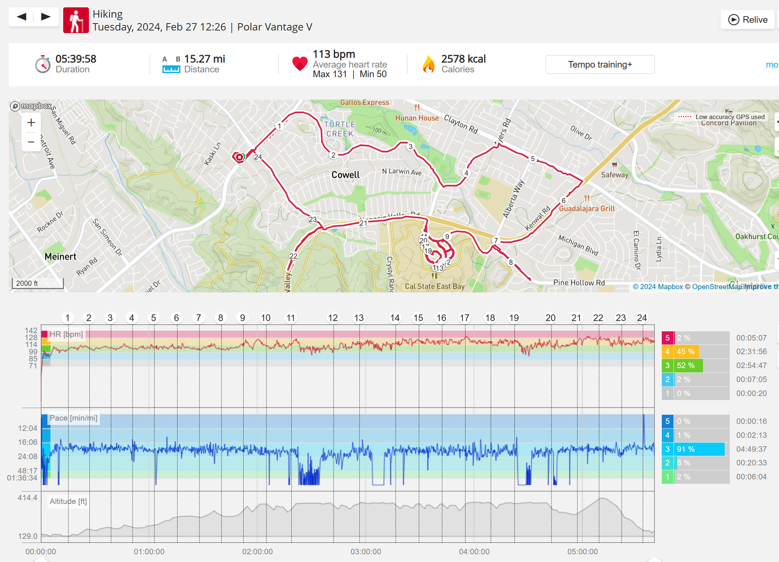Screen dimensions: 779x562
Task: Go to next training session arrow
Action: click(x=46, y=17)
